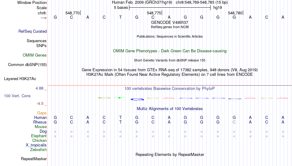Click the X_tropicalis species label
Image resolution: width=292 pixels, height=166 pixels.
pyautogui.click(x=36, y=145)
